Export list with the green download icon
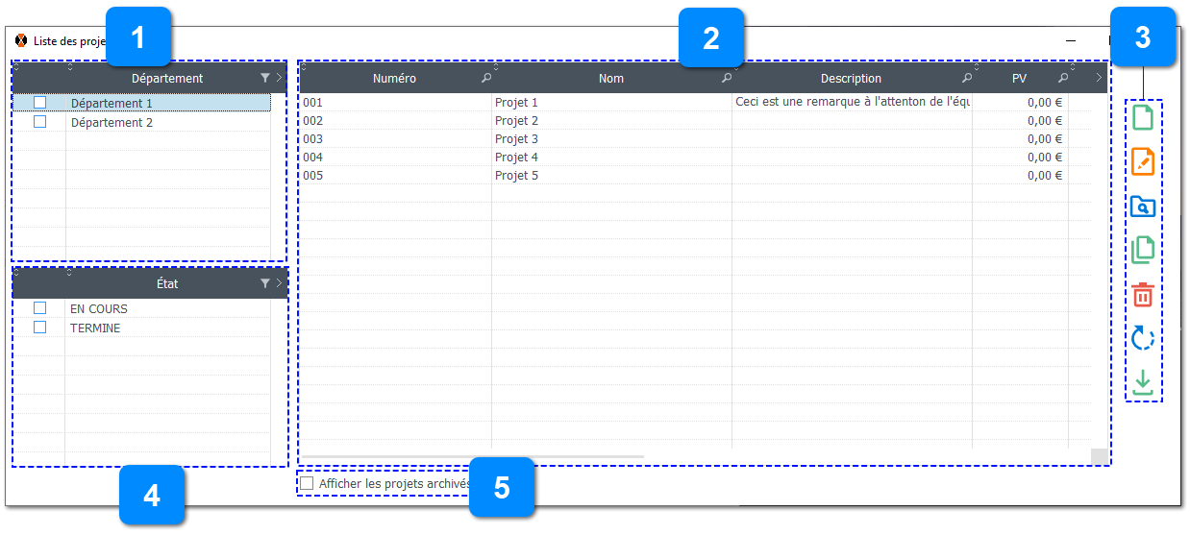1190x535 pixels. point(1142,382)
